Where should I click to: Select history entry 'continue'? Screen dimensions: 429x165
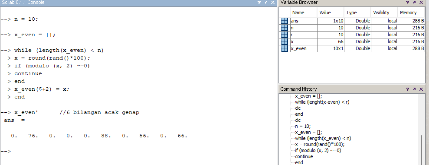(304, 156)
